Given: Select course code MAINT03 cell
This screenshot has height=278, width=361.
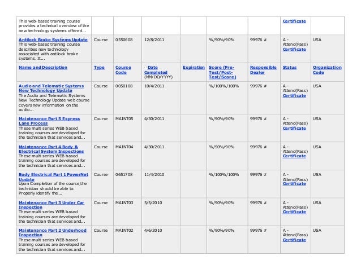Looking at the screenshot, I should (124, 203).
